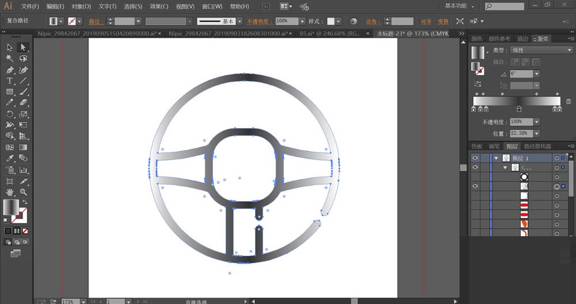Click the search field in the menu bar
Screen dimensions: 576x304
pyautogui.click(x=505, y=6)
